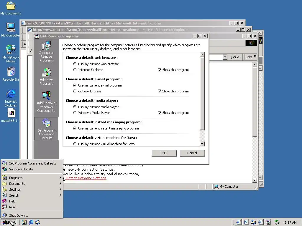The height and width of the screenshot is (226, 302).
Task: Select Use my current web browser
Action: click(75, 64)
